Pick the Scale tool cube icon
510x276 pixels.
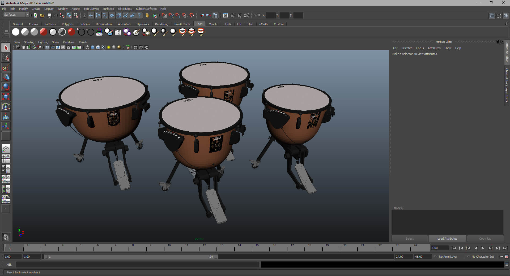click(6, 96)
